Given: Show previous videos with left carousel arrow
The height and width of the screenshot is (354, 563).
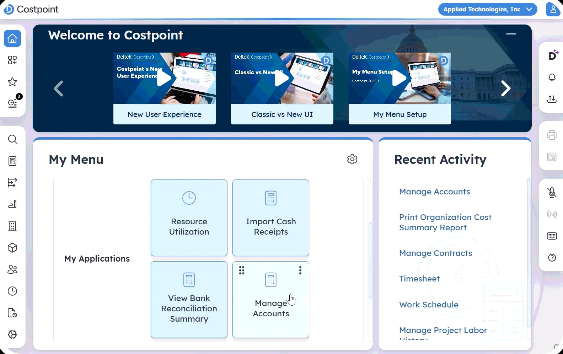Looking at the screenshot, I should [59, 88].
